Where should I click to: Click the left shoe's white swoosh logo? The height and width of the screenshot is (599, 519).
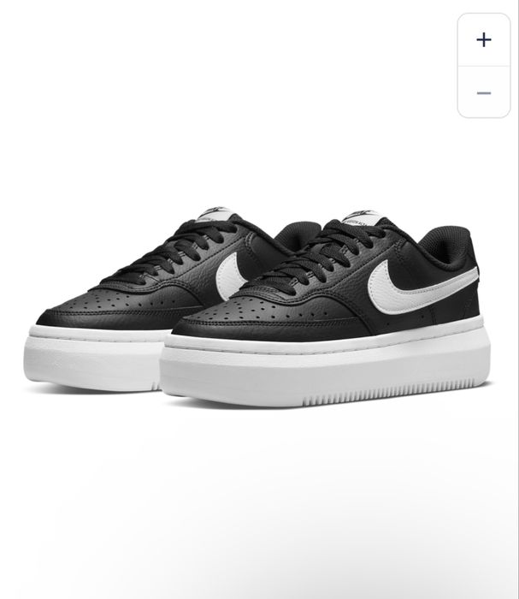tap(230, 276)
